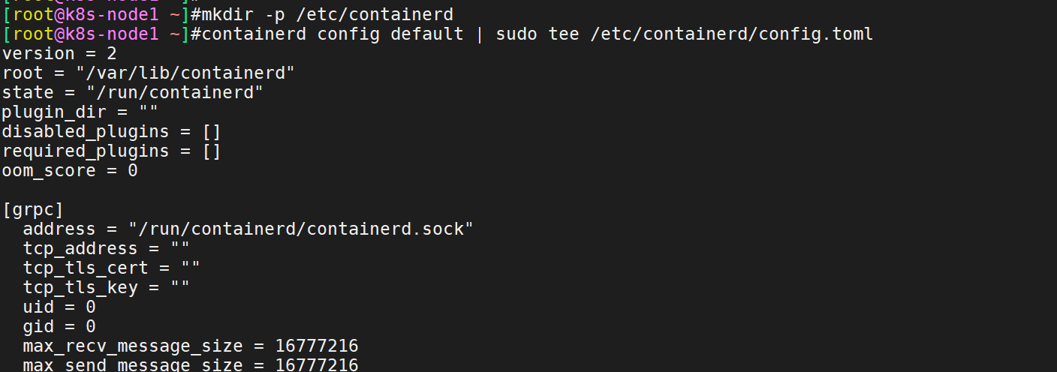Click the gid = 0 line
Image resolution: width=1057 pixels, height=372 pixels.
59,326
